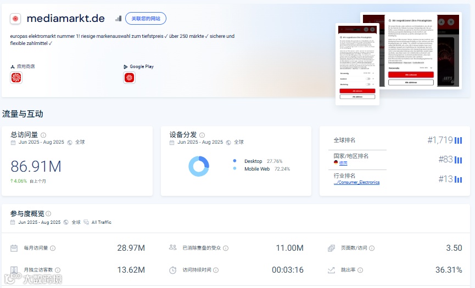Image resolution: width=475 pixels, height=288 pixels.
Task: Click the 3.50 pages per visit value
Action: [454, 248]
